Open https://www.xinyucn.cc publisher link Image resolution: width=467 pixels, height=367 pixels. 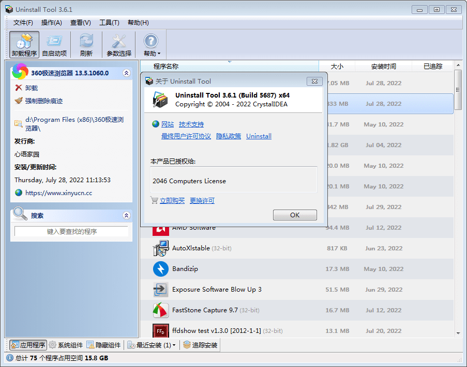tap(58, 193)
